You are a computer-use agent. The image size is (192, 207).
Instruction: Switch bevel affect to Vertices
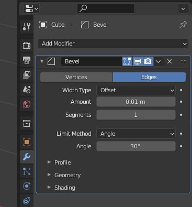pyautogui.click(x=76, y=77)
